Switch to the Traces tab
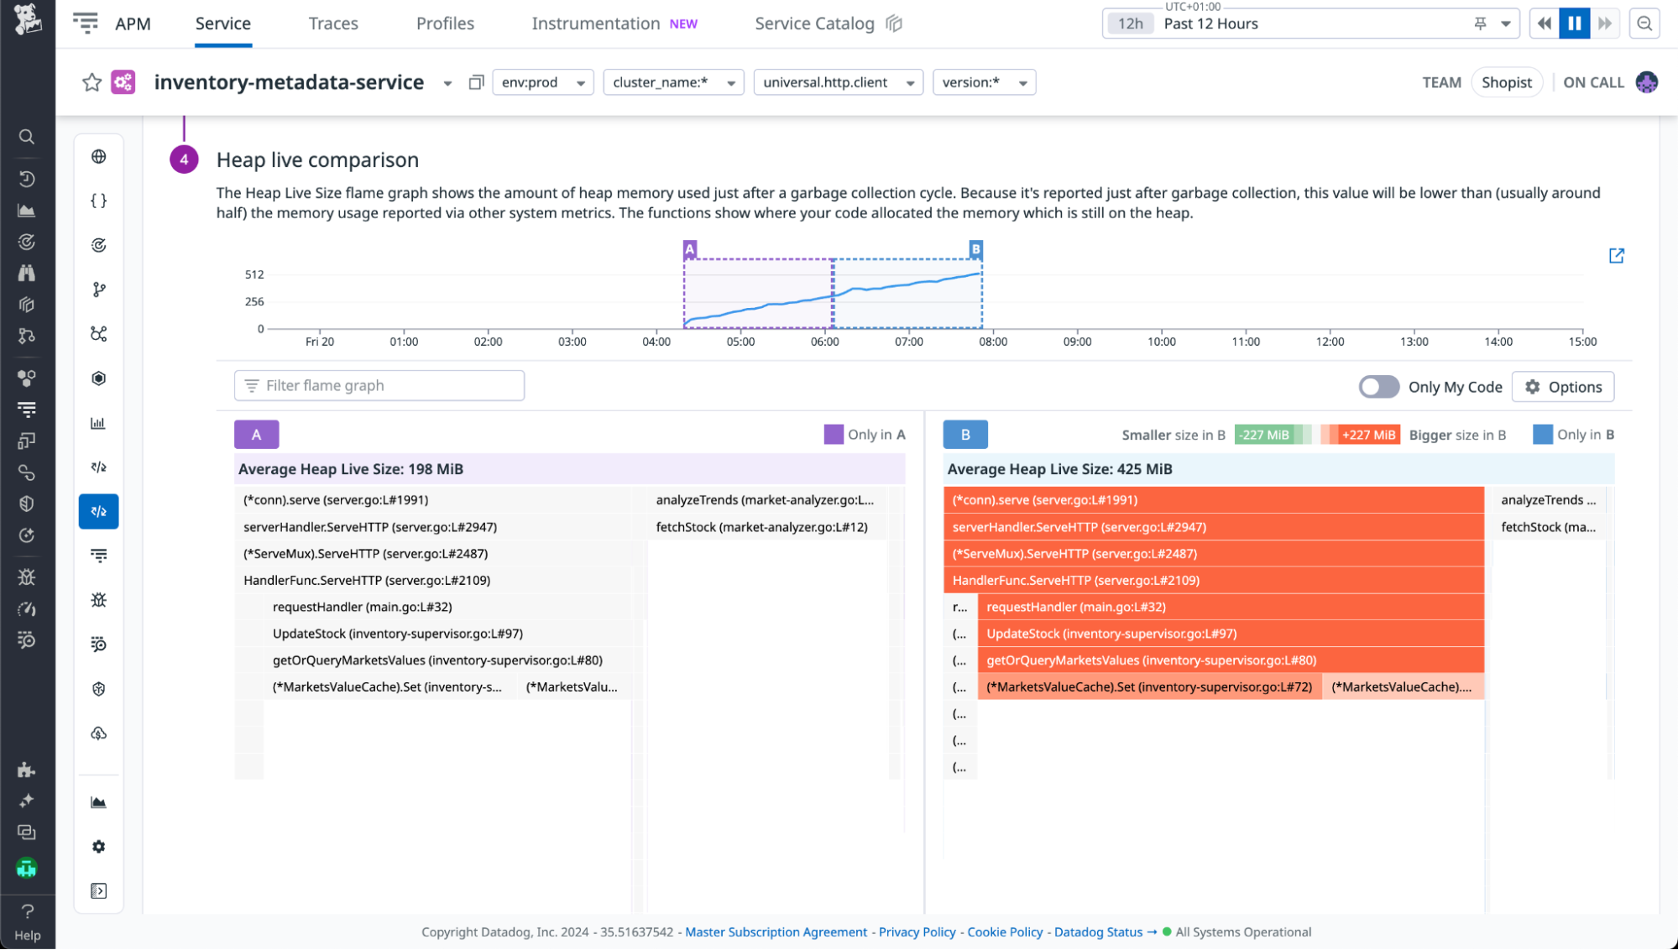1678x950 pixels. tap(332, 23)
